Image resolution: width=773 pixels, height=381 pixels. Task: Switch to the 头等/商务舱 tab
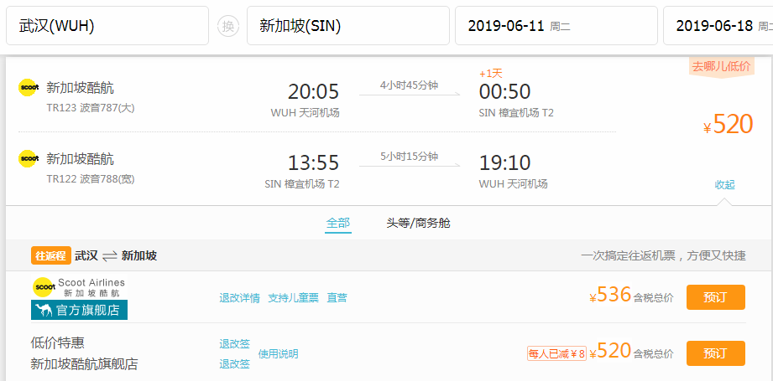point(418,223)
